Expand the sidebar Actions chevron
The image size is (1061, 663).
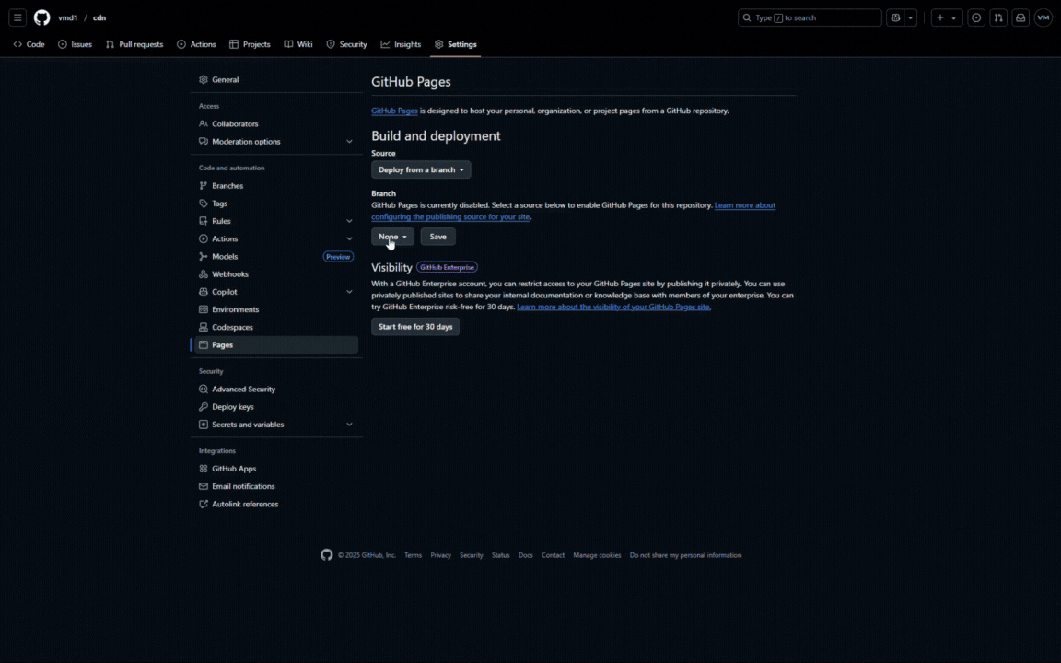pos(349,238)
